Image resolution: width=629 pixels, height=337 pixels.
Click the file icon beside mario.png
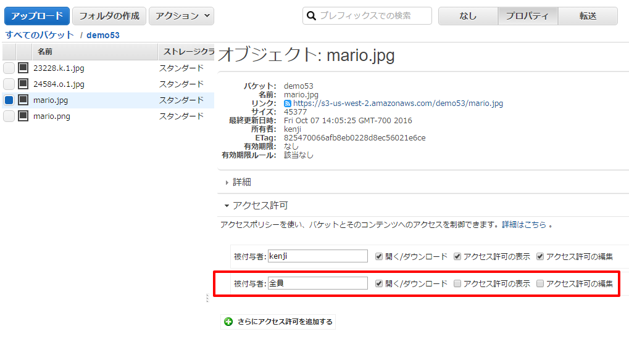point(23,116)
